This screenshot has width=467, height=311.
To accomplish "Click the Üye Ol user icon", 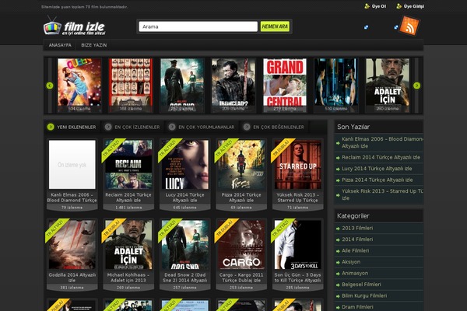I will pyautogui.click(x=367, y=6).
